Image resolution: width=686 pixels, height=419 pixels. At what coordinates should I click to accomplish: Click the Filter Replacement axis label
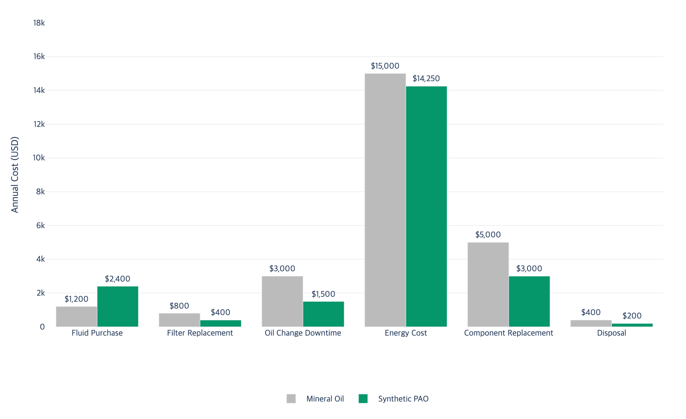pos(200,333)
